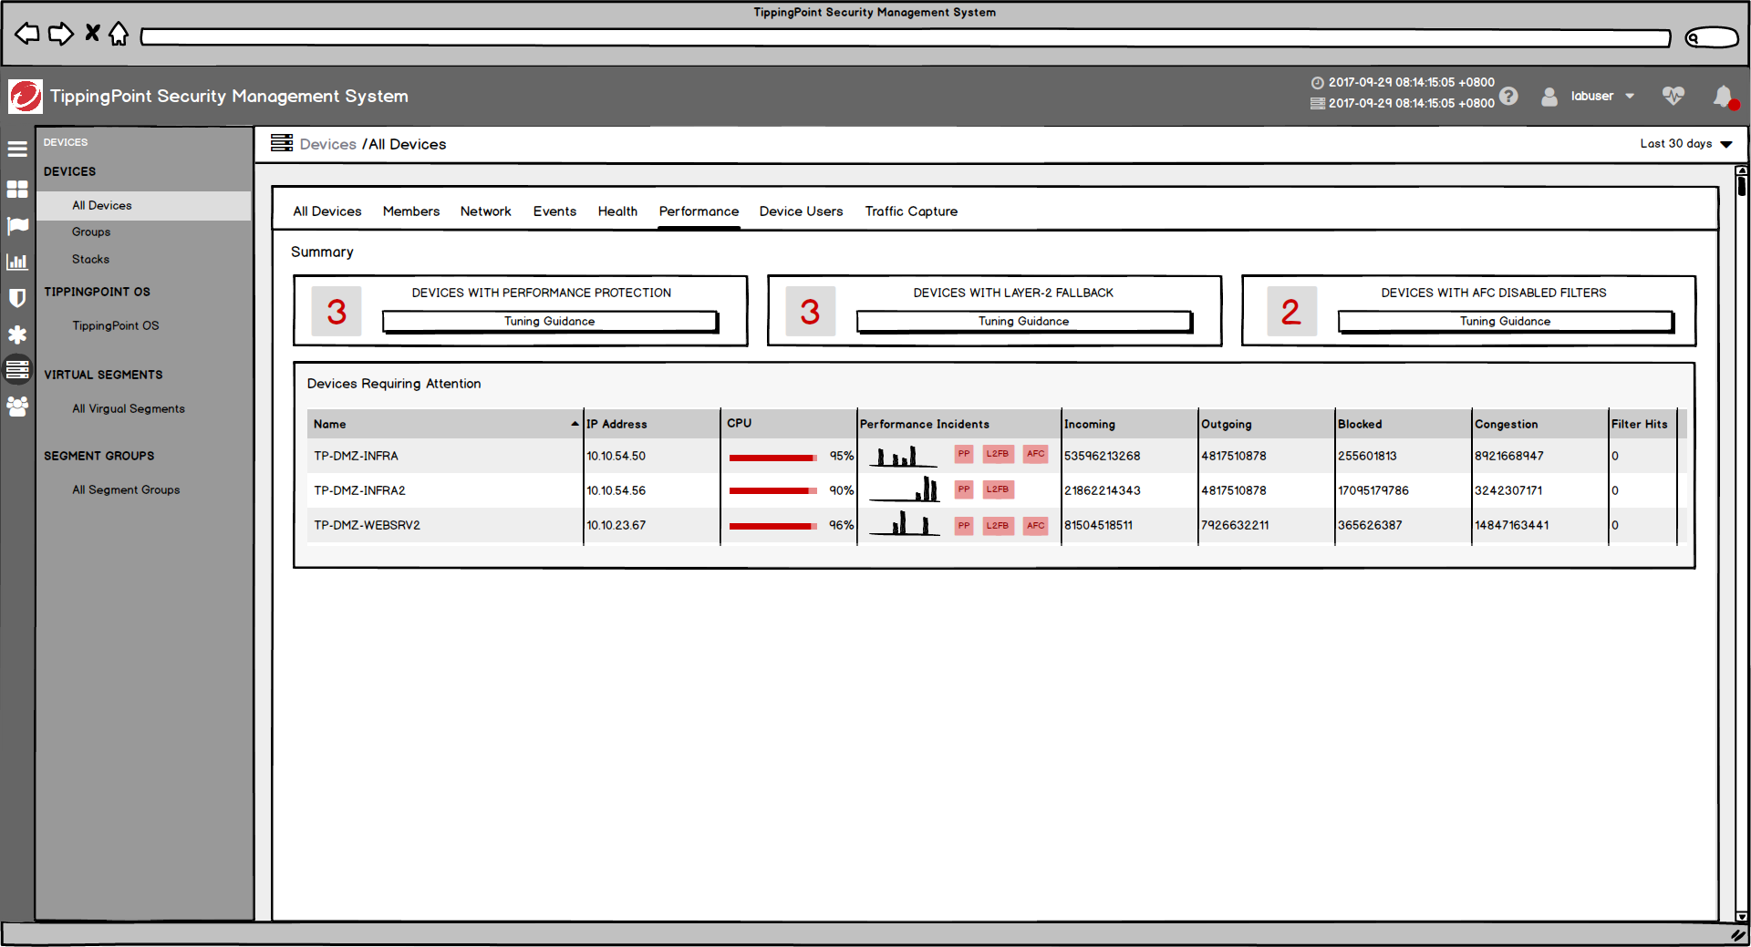The width and height of the screenshot is (1751, 947).
Task: Select All Devices in sidebar
Action: click(x=143, y=205)
